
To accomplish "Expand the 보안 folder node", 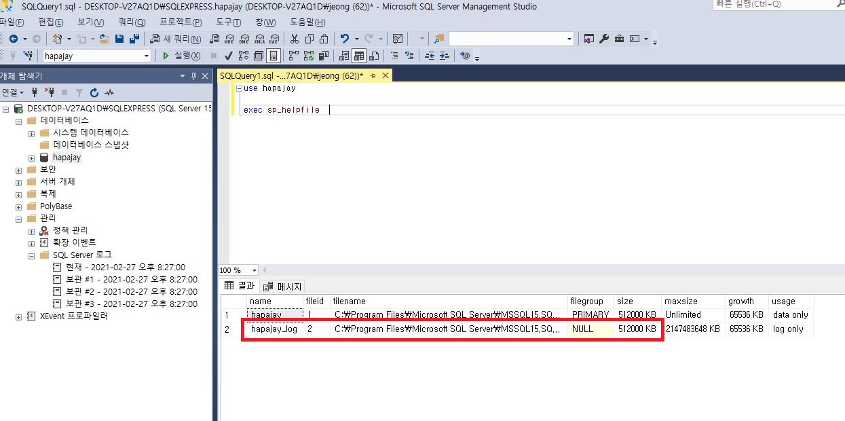I will tap(18, 170).
